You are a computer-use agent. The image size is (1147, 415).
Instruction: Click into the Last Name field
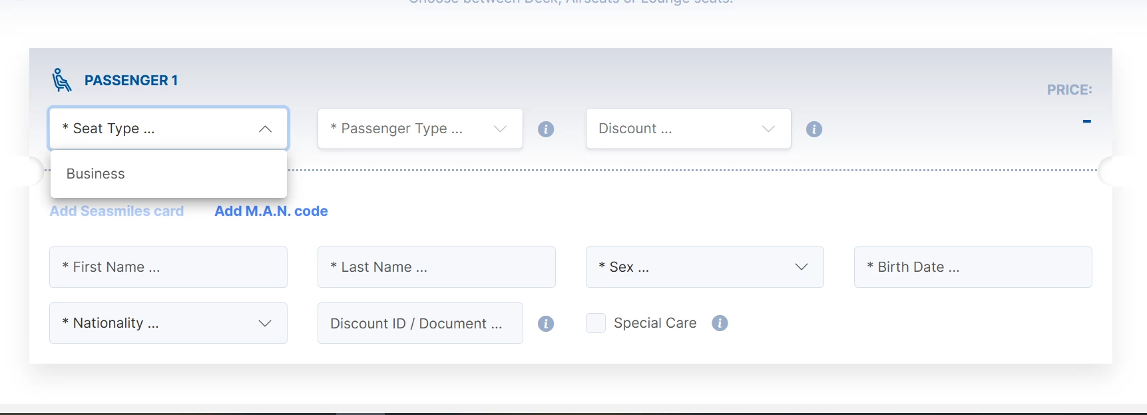436,267
